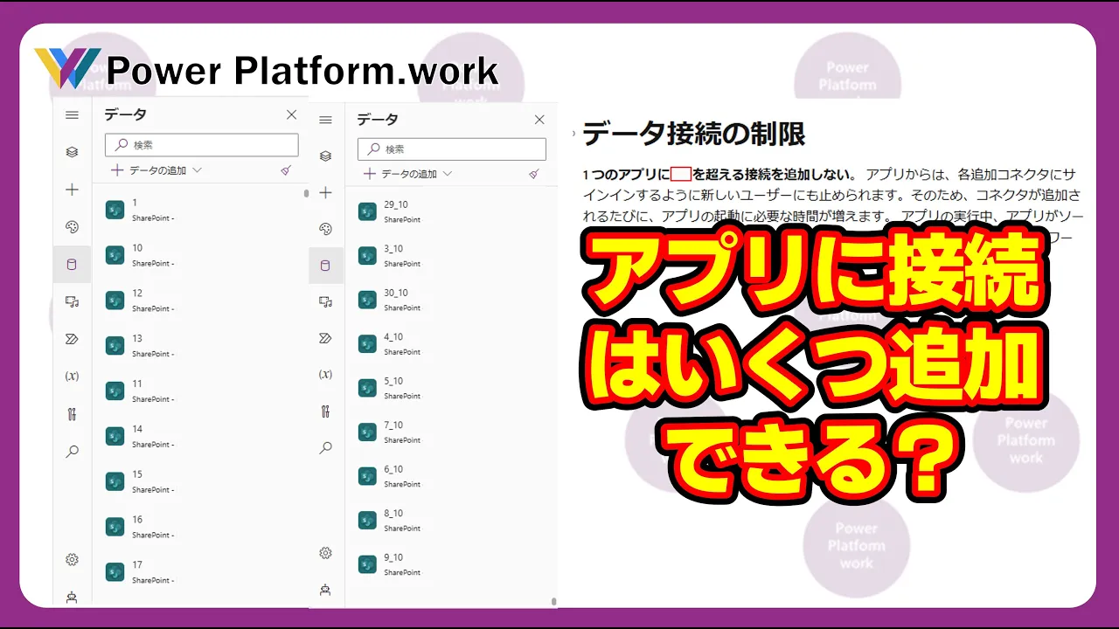Close the right データ panel
The image size is (1119, 629).
click(539, 120)
